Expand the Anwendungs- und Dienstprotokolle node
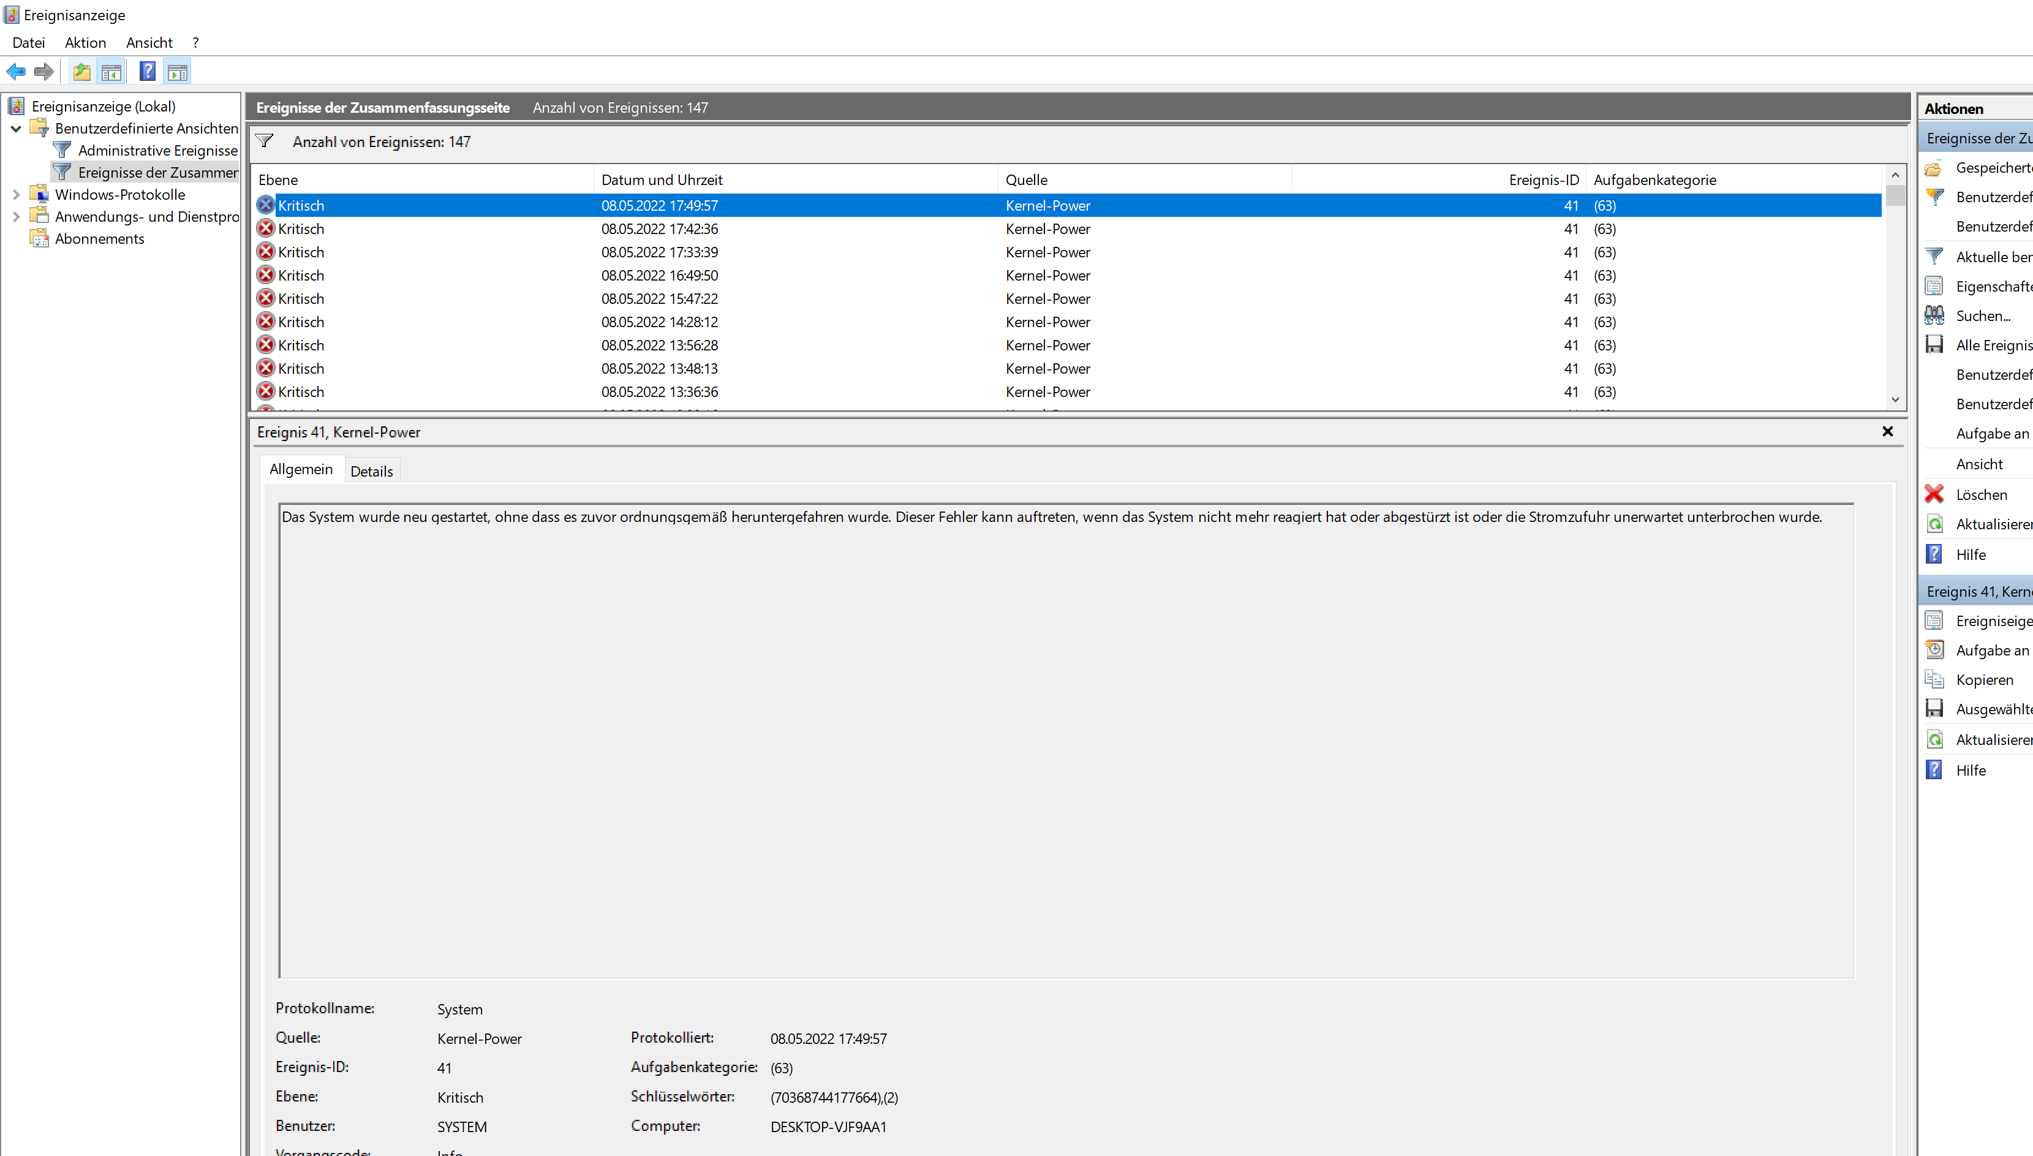This screenshot has height=1156, width=2033. pyautogui.click(x=16, y=217)
